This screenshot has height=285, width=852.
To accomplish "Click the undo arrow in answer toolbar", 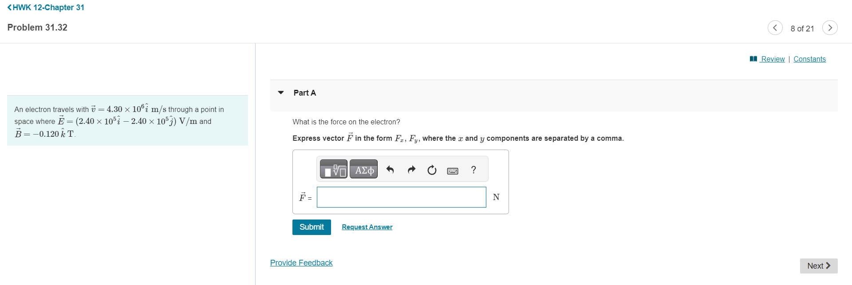I will pos(390,169).
